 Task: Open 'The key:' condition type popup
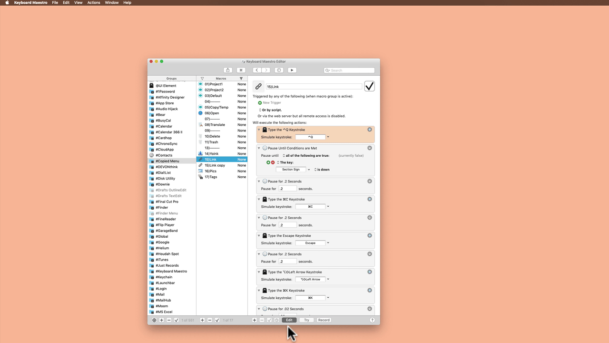coord(285,162)
